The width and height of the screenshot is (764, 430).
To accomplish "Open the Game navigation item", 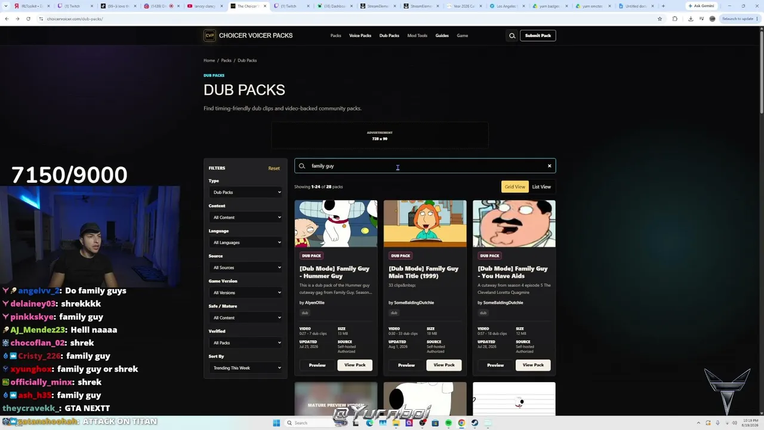I will (463, 36).
